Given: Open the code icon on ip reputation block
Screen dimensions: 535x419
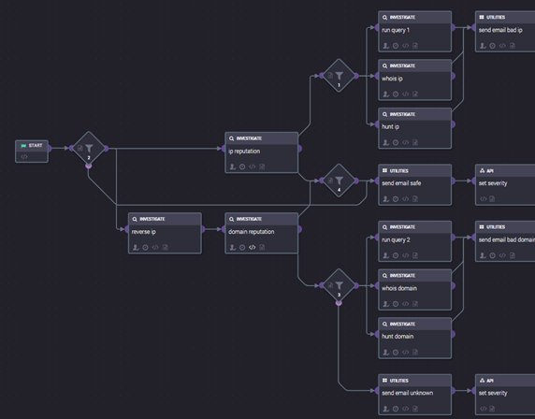Looking at the screenshot, I should pyautogui.click(x=253, y=166).
